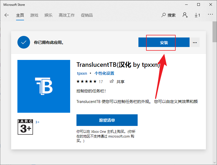This screenshot has width=217, height=165.
Task: Click the text 你已拥有此应用。
Action: click(49, 43)
